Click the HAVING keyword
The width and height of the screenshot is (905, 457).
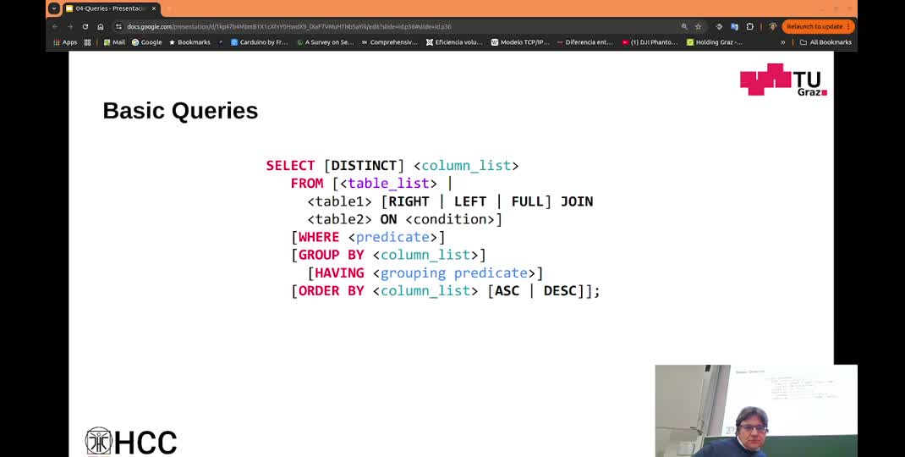(339, 273)
